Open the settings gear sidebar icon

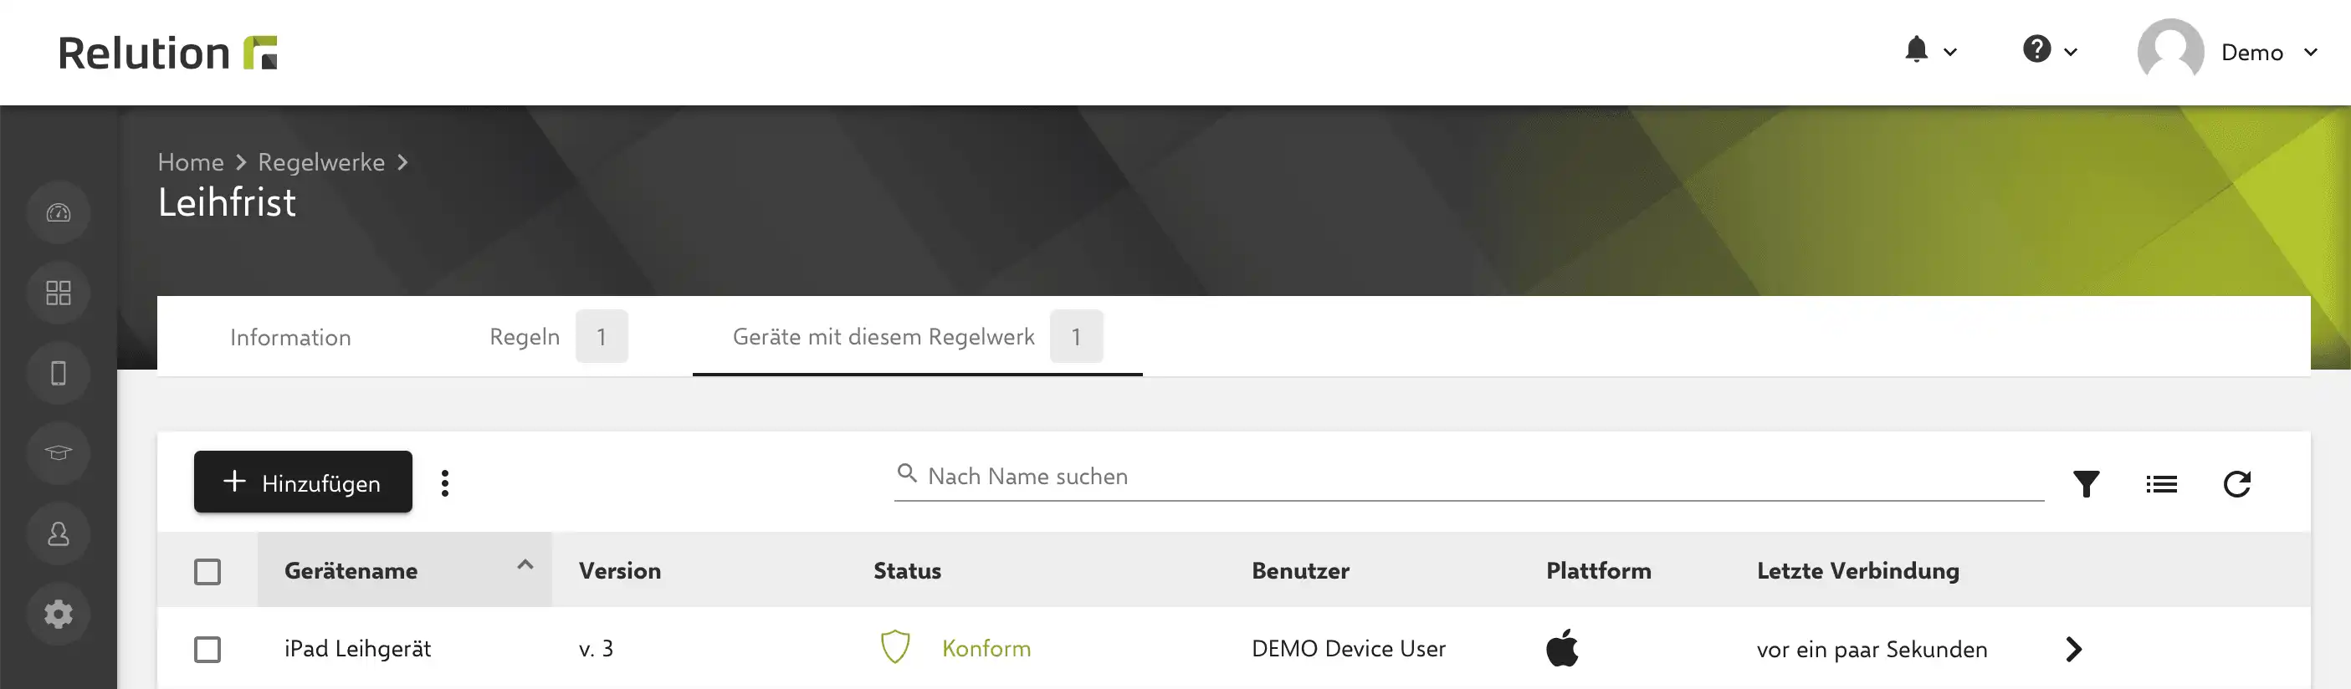[x=59, y=615]
